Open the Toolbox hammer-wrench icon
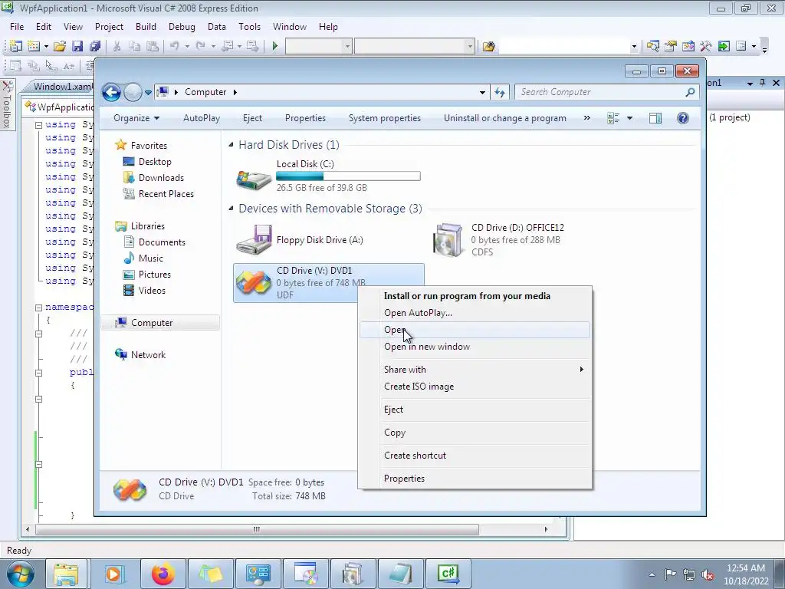785x589 pixels. [x=706, y=46]
